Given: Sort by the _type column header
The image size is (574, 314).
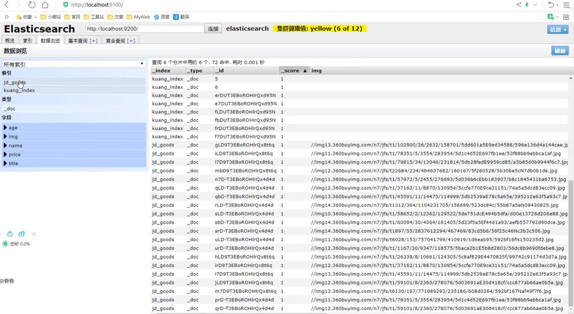Looking at the screenshot, I should [199, 71].
